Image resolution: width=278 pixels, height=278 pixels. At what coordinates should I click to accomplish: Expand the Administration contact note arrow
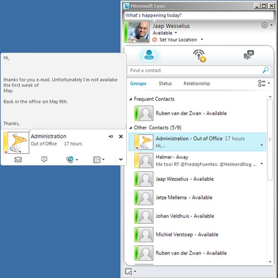point(262,145)
